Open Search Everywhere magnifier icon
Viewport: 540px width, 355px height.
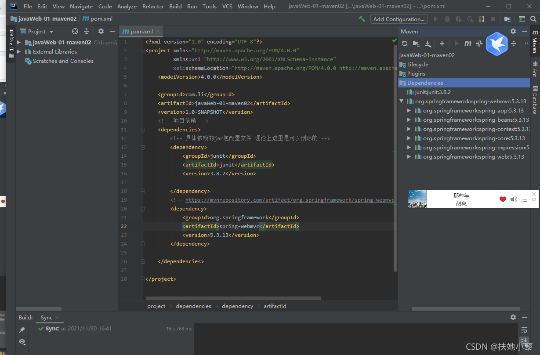point(534,19)
